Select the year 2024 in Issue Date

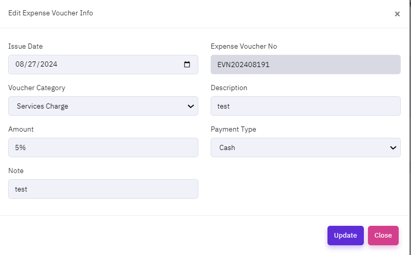(x=49, y=65)
